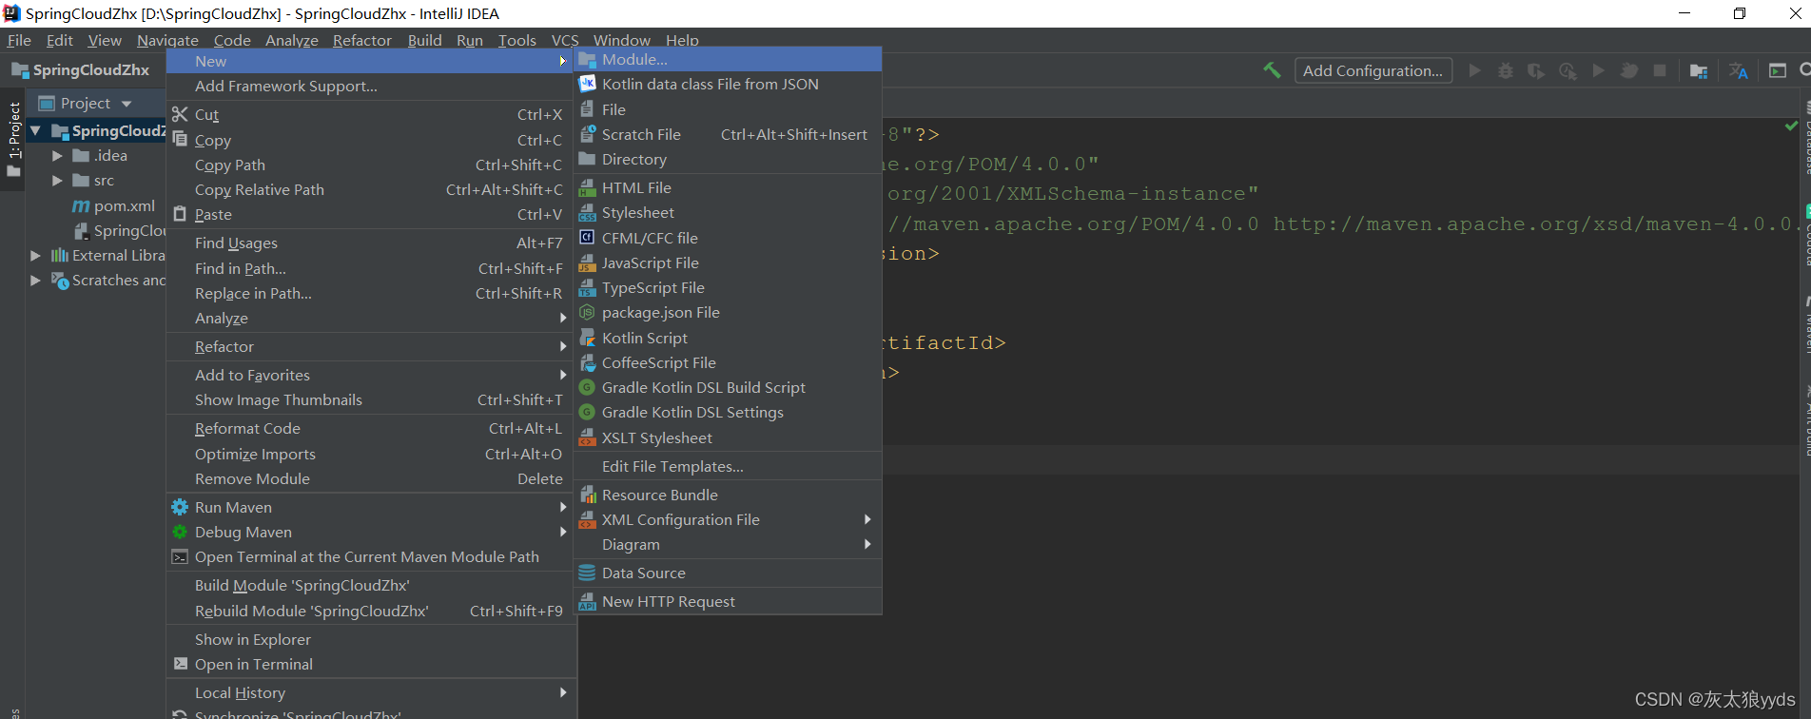Expand the External Libraries node
The width and height of the screenshot is (1811, 719).
35,255
